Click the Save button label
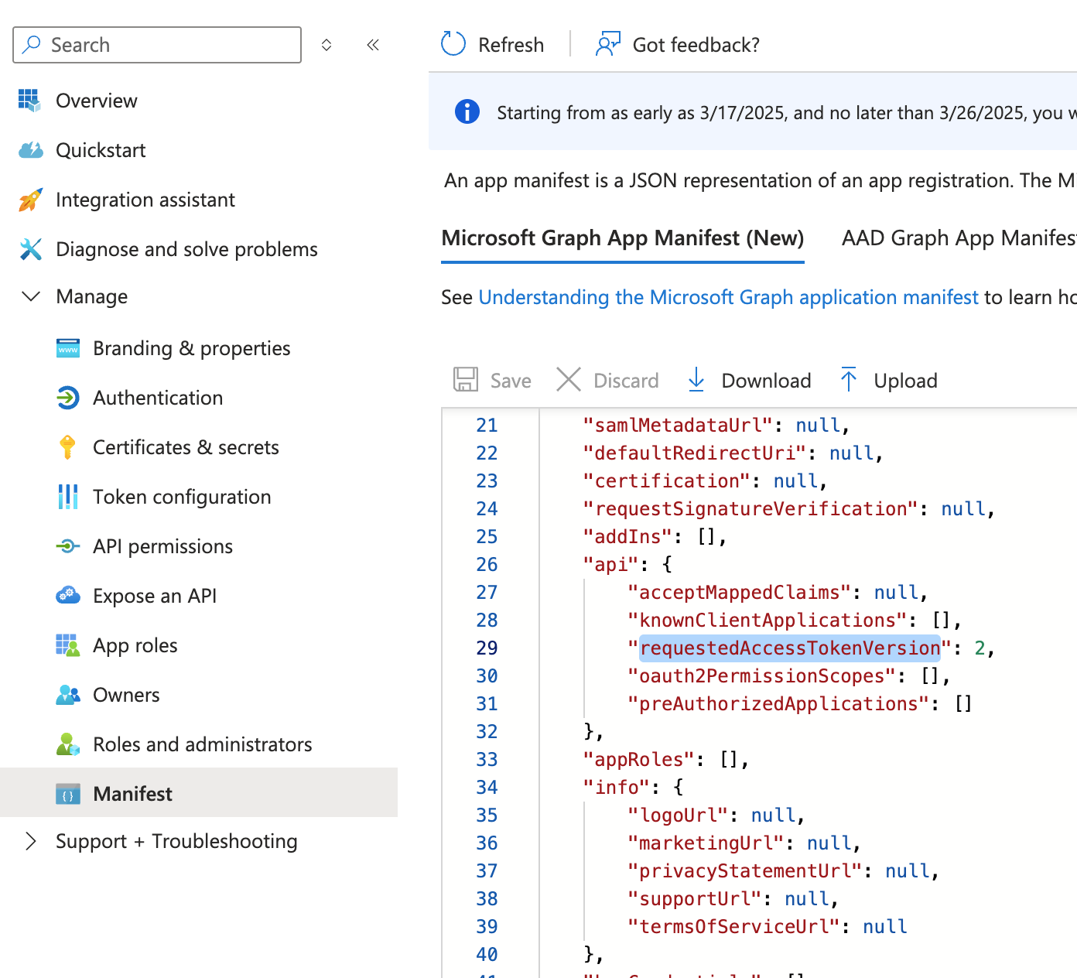 511,381
